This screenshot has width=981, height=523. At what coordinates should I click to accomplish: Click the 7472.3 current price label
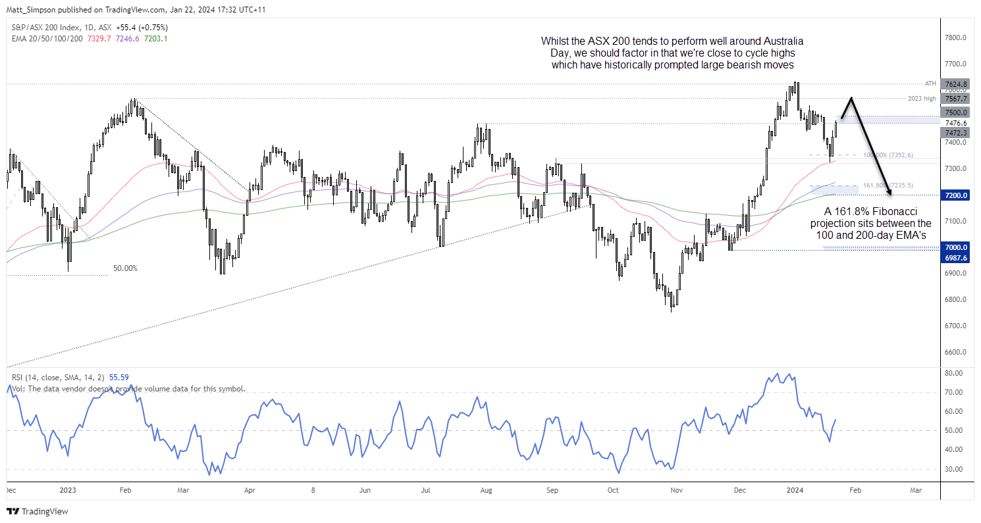pyautogui.click(x=956, y=133)
